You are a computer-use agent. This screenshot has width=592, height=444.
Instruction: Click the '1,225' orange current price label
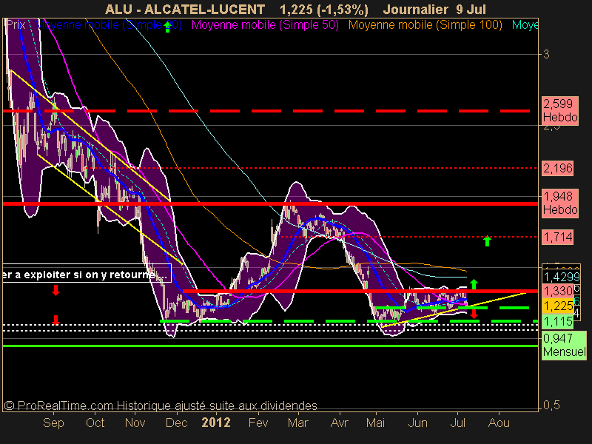pos(558,306)
